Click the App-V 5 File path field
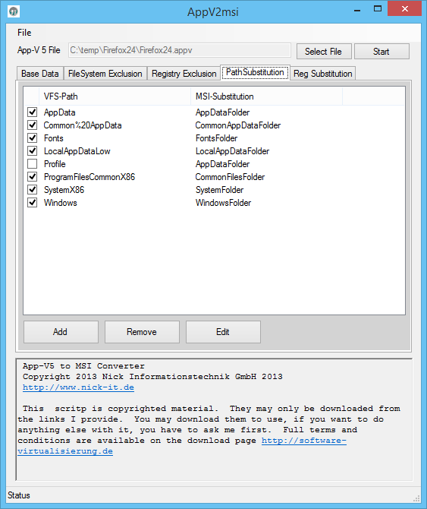This screenshot has height=509, width=427. (180, 50)
